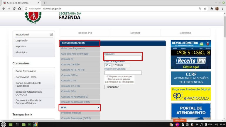Open a new browser tab
The height and width of the screenshot is (127, 226).
coord(45,3)
